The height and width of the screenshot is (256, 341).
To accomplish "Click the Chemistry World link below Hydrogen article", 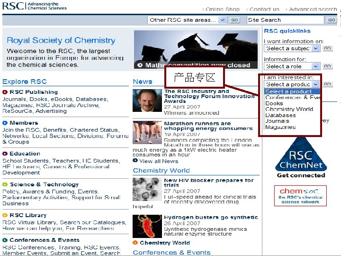I will pyautogui.click(x=165, y=243).
